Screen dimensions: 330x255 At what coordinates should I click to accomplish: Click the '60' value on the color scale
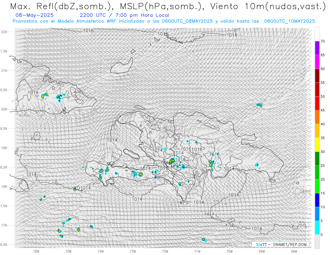click(323, 69)
